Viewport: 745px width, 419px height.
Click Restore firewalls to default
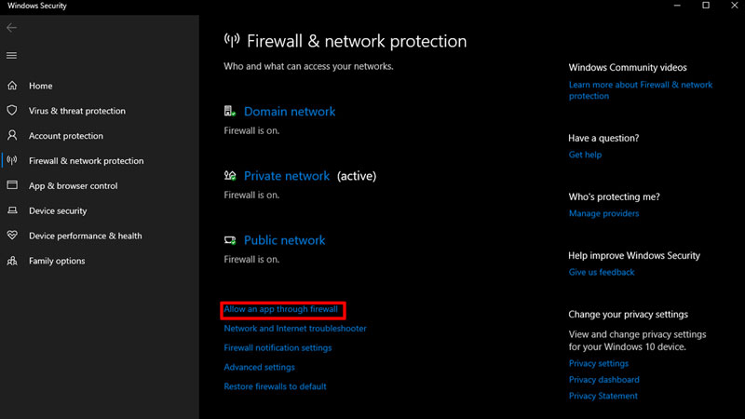coord(275,386)
